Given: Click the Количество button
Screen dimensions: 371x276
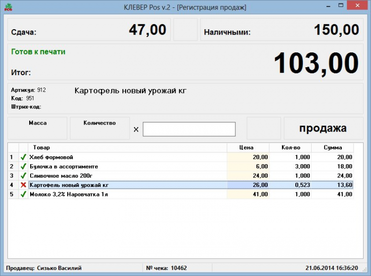Looking at the screenshot, I should [x=100, y=128].
